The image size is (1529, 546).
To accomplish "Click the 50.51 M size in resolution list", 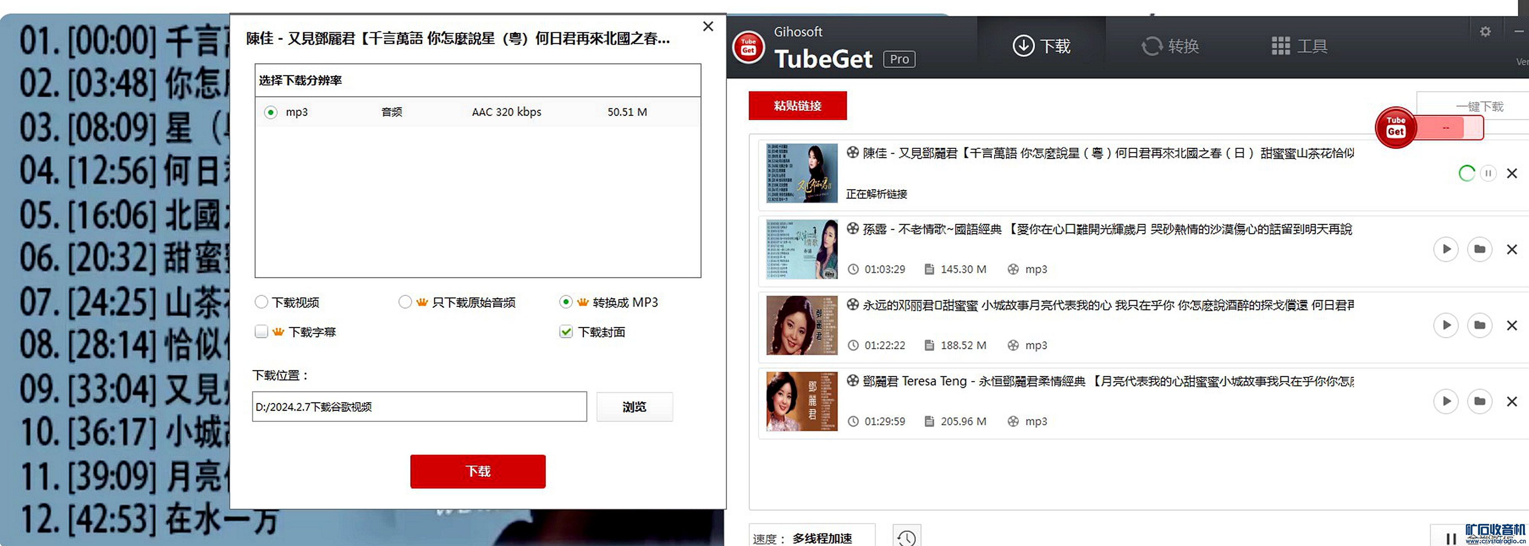I will click(x=627, y=111).
